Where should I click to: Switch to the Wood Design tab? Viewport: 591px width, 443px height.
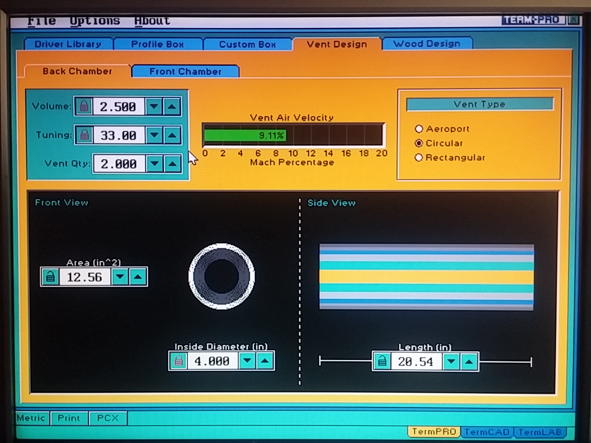pyautogui.click(x=427, y=43)
